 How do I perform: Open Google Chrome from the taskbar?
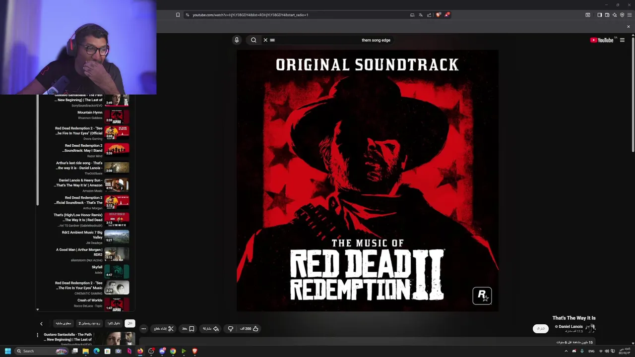[173, 351]
